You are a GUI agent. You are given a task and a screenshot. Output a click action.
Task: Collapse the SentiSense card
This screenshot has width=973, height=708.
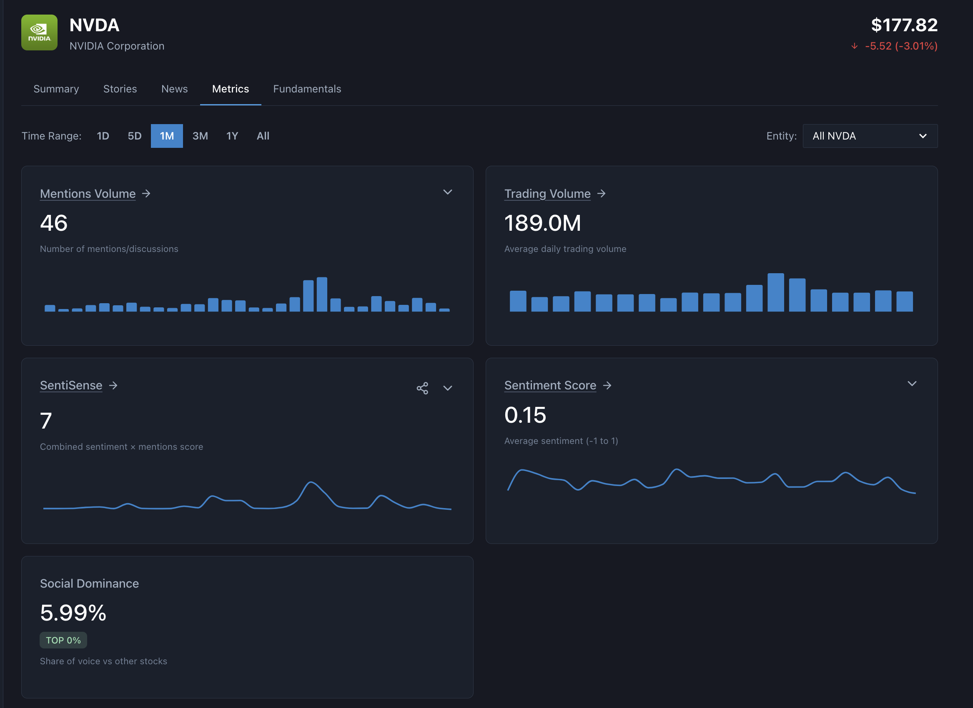click(447, 388)
